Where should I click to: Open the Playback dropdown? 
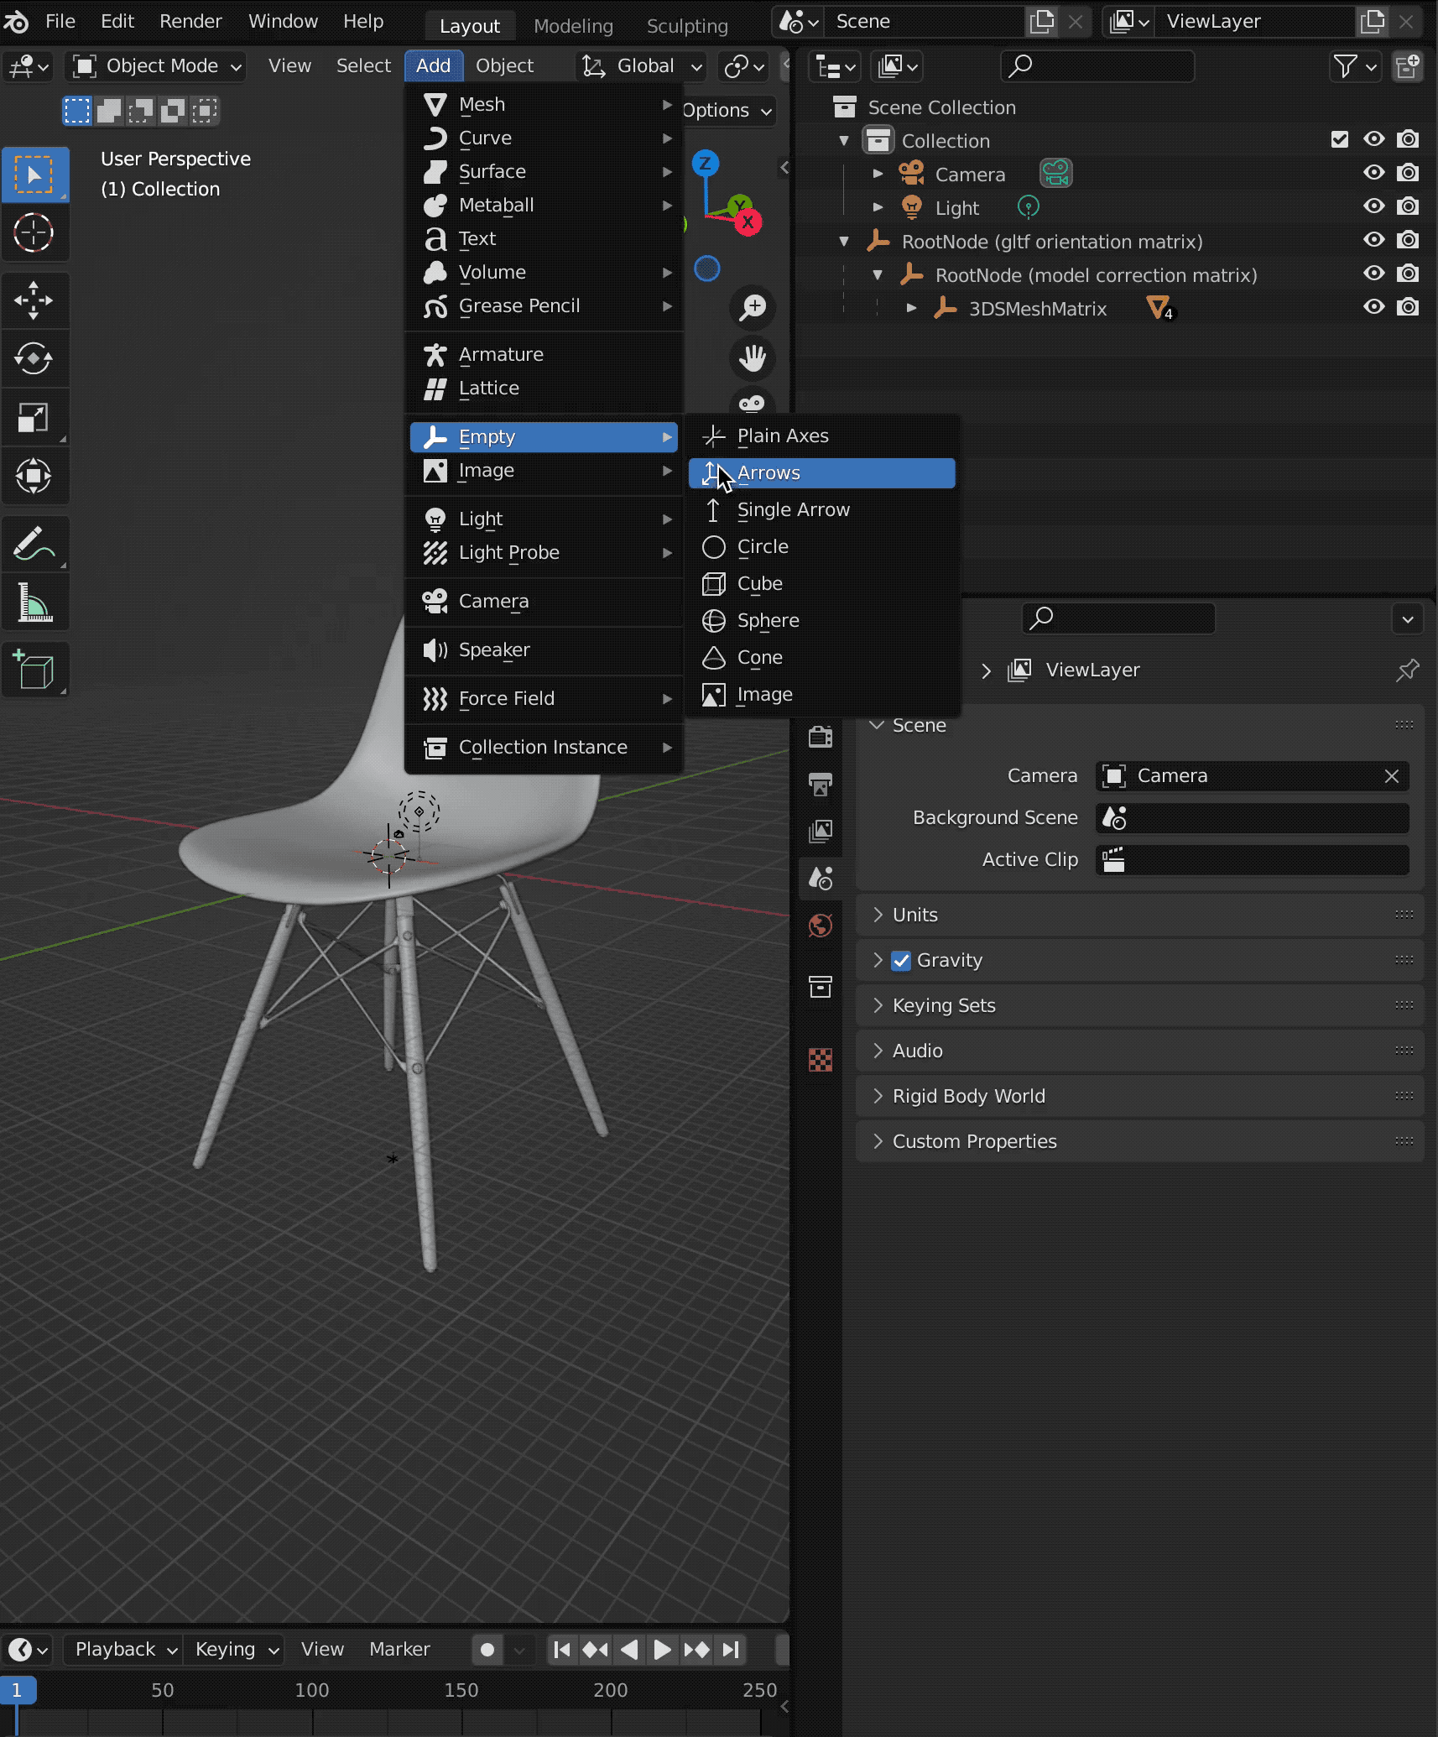pos(124,1650)
